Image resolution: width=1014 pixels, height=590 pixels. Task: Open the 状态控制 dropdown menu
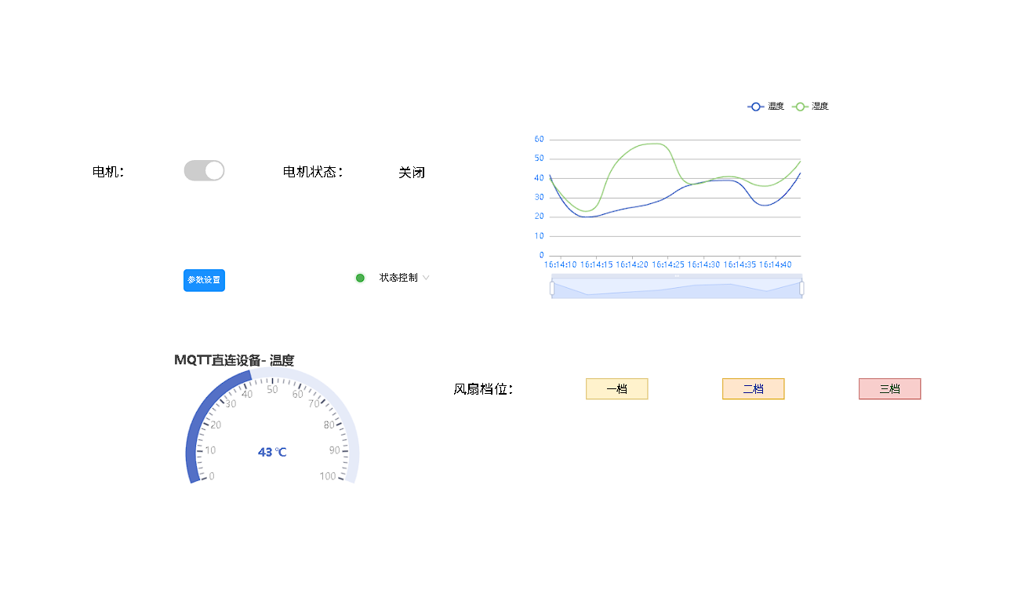point(404,278)
